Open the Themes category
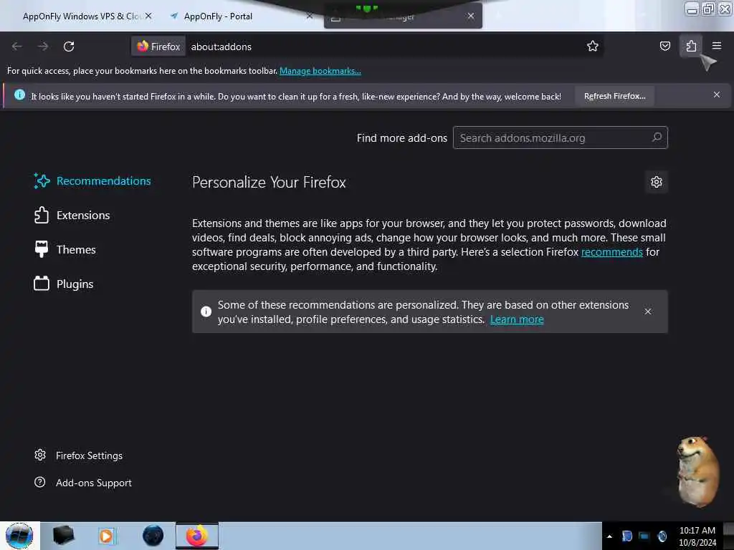 pos(65,250)
